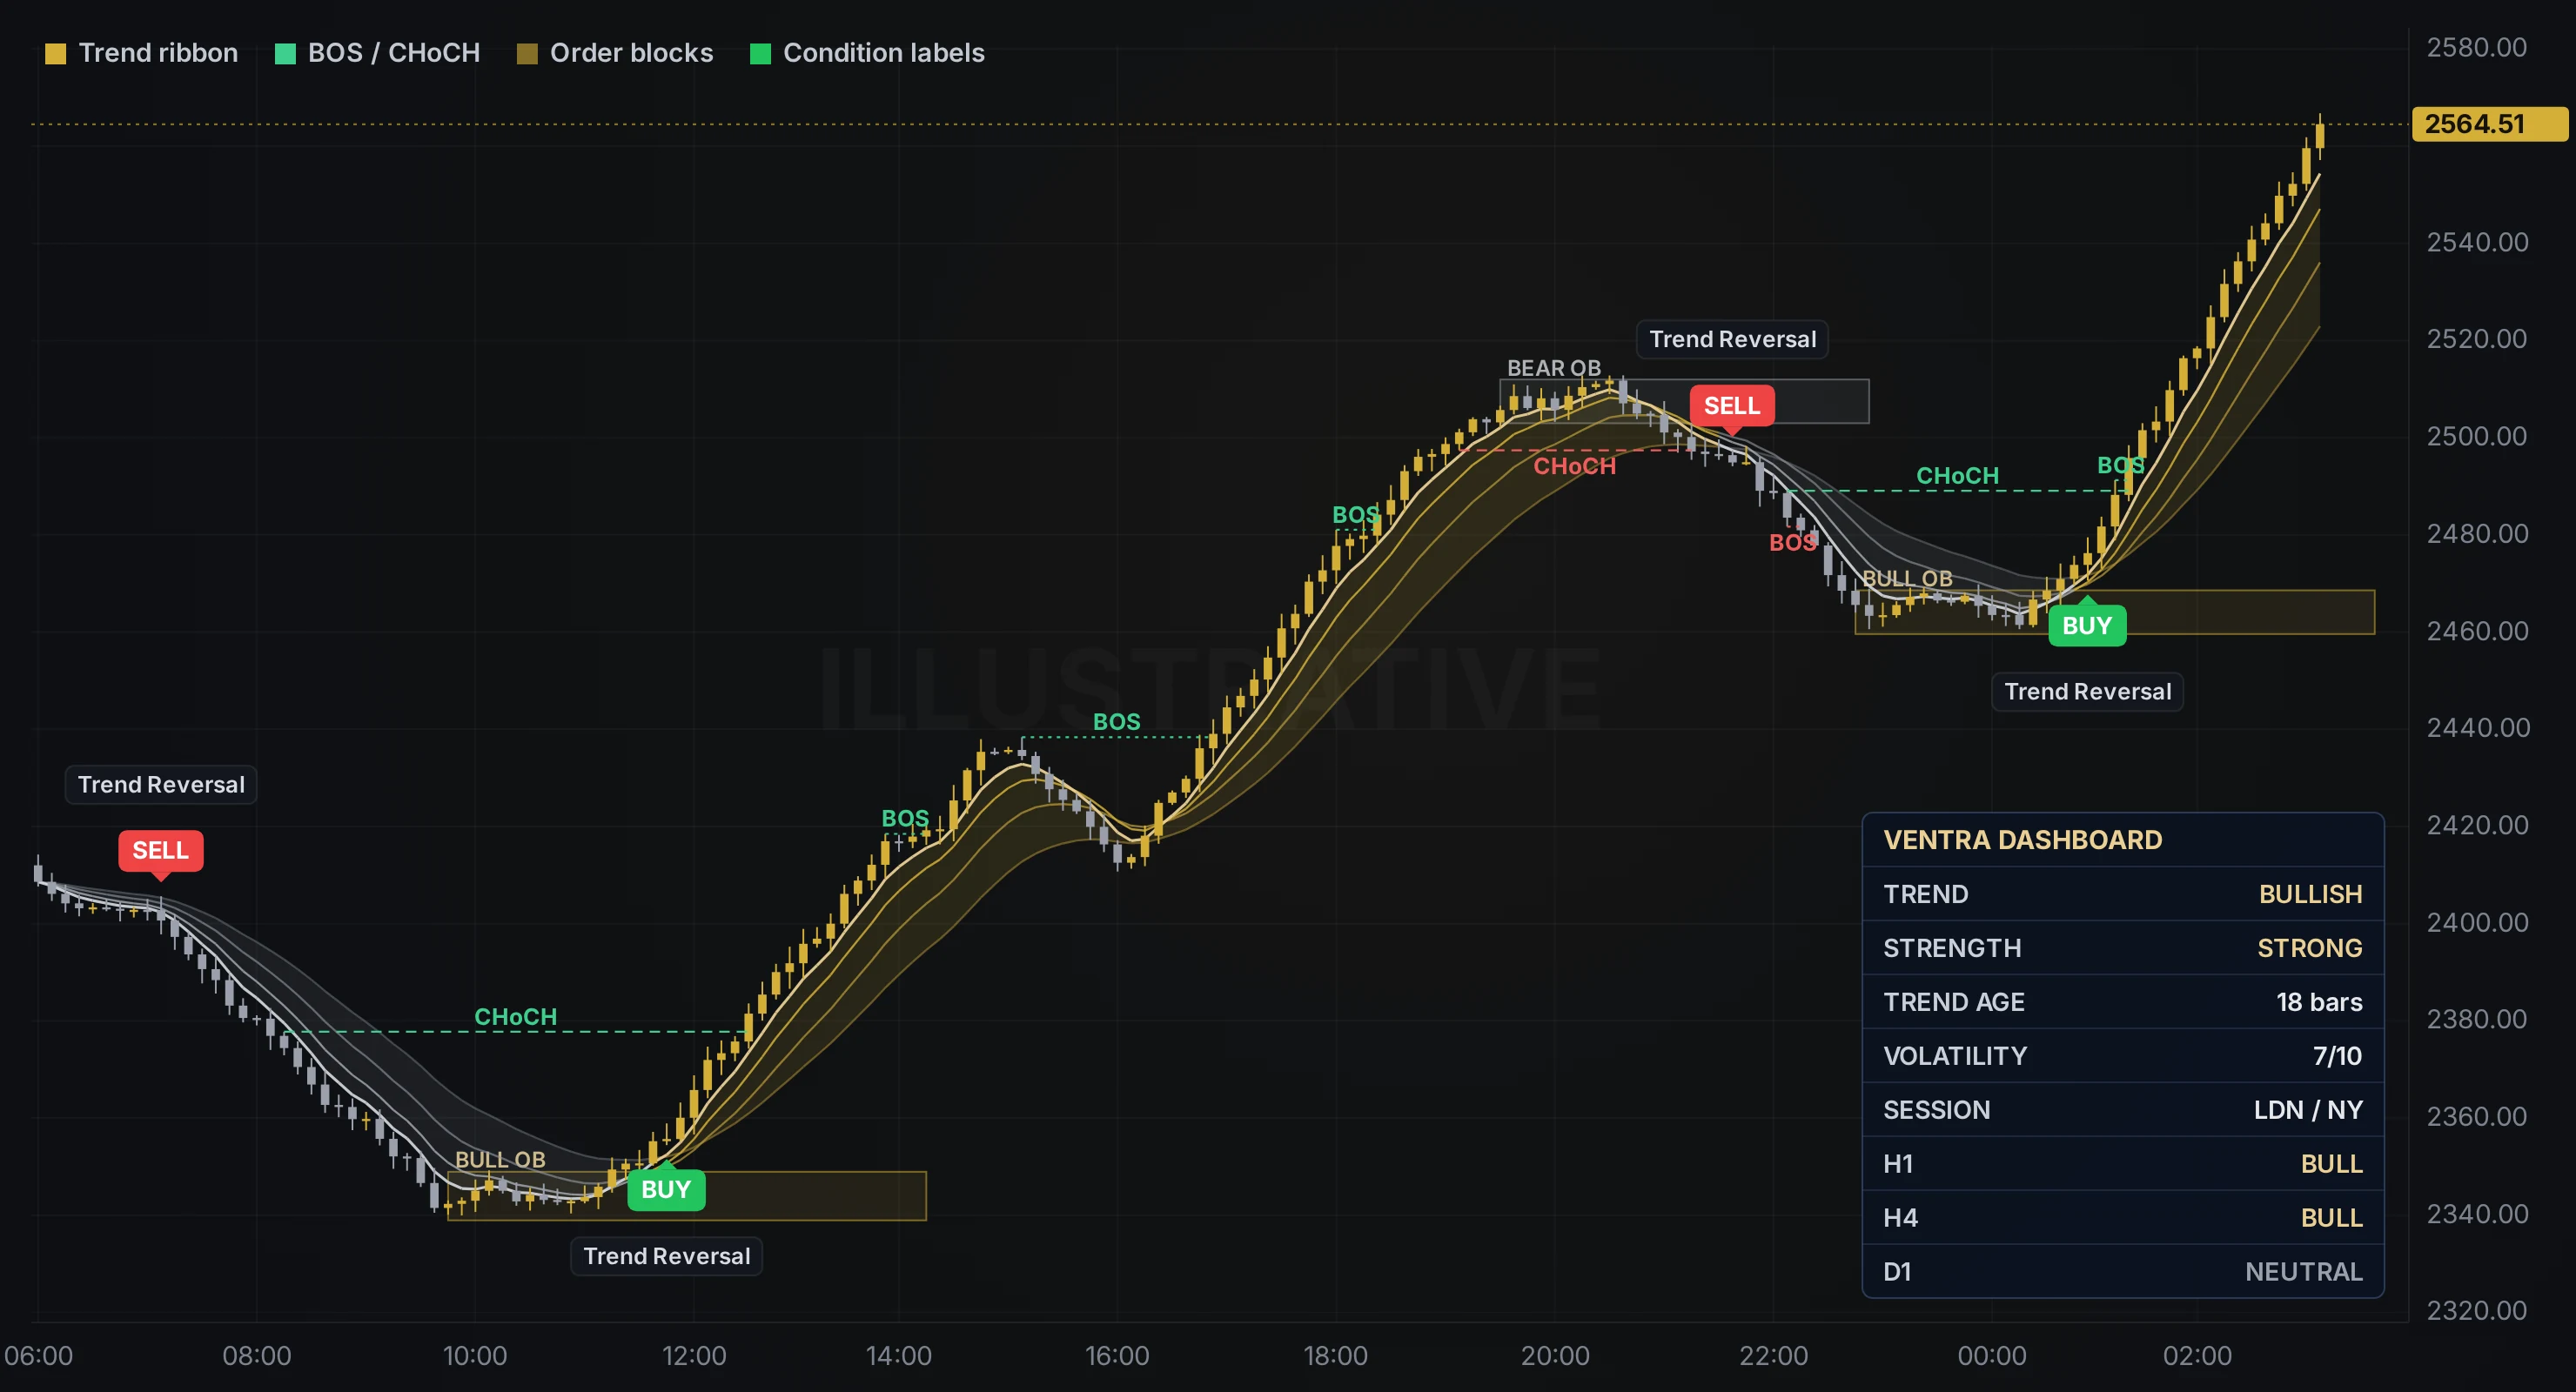2576x1392 pixels.
Task: Click the 2320.00 price axis label
Action: (2477, 1310)
